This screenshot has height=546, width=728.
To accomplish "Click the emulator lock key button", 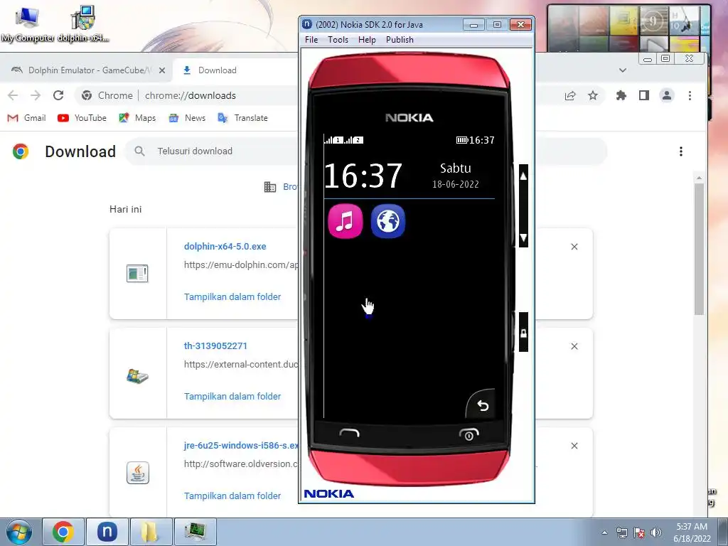I will (523, 333).
